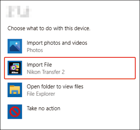Click the blue tray in the folder icon
Screen dimensions: 140x130
(15, 92)
